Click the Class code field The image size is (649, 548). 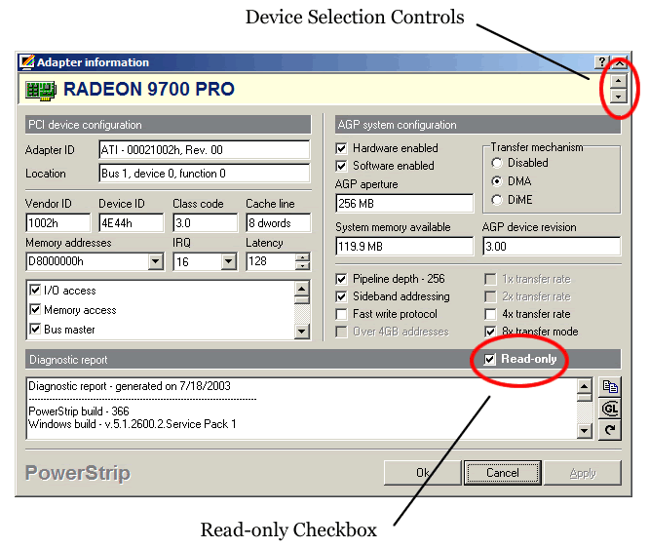click(206, 223)
